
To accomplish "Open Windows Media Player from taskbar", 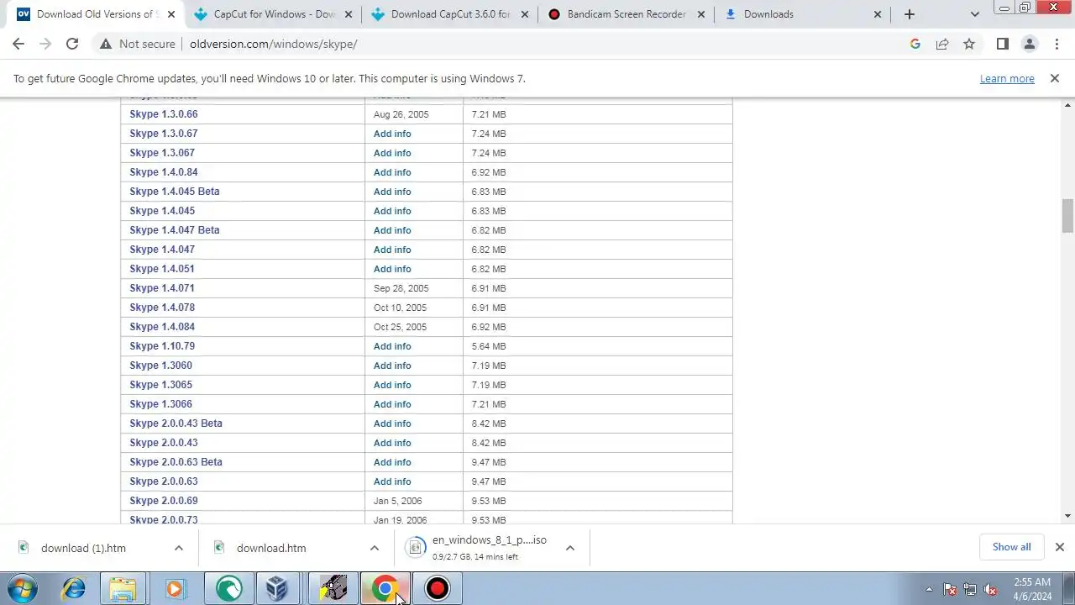I will 175,588.
